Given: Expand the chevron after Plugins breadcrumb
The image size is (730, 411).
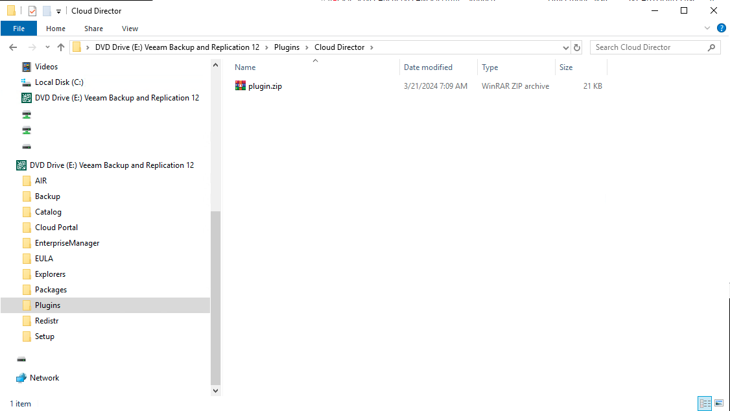Looking at the screenshot, I should coord(307,47).
